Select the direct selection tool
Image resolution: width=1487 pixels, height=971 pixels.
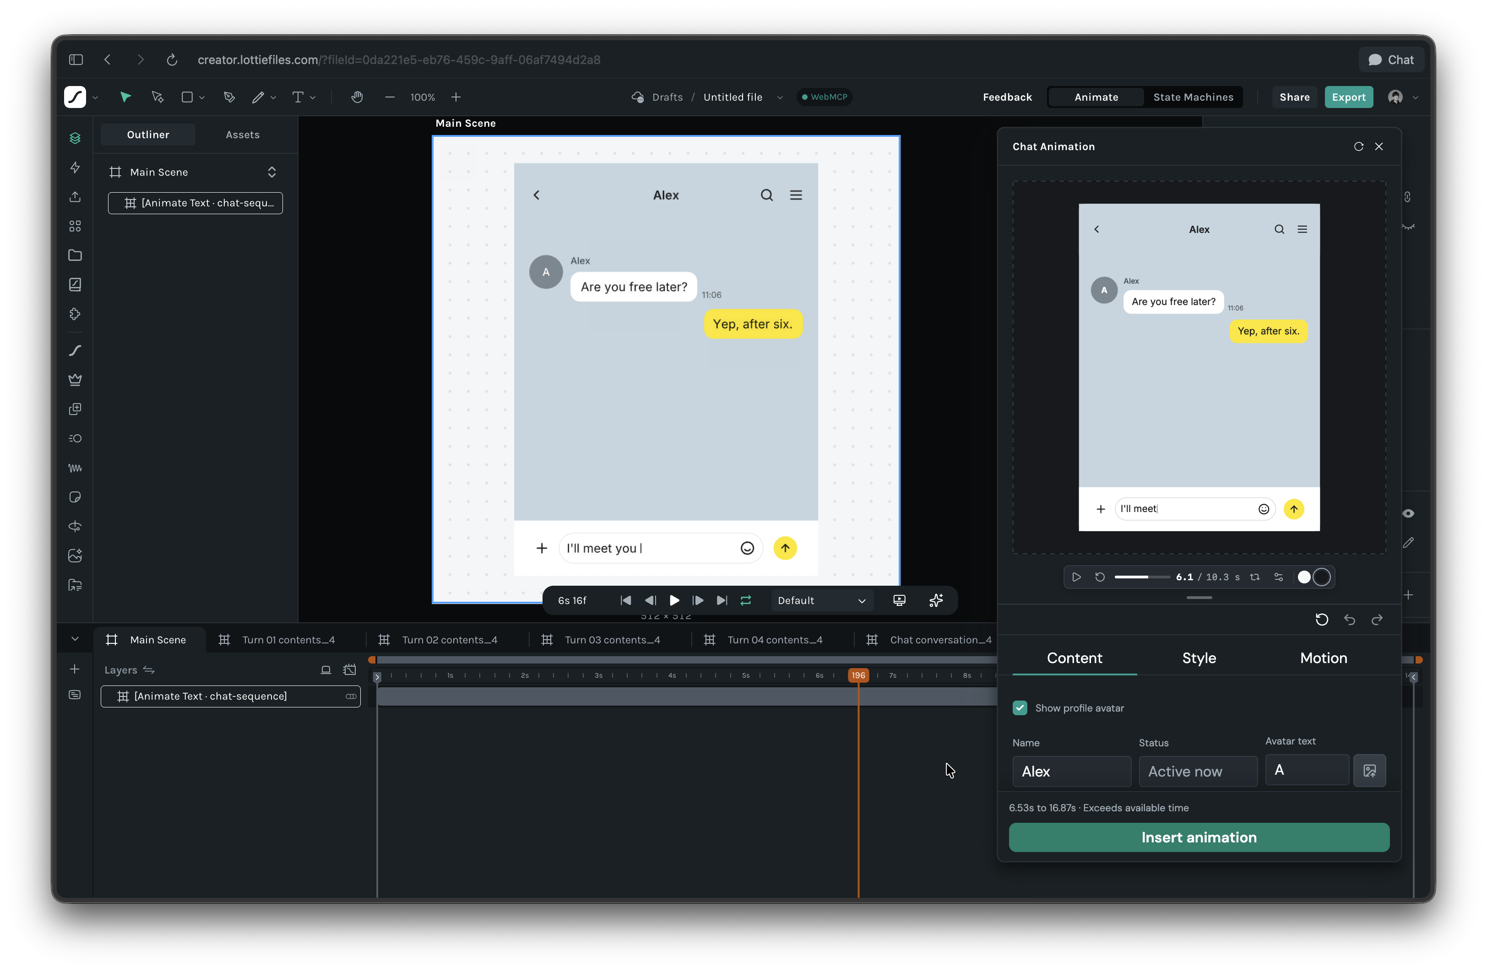click(157, 97)
